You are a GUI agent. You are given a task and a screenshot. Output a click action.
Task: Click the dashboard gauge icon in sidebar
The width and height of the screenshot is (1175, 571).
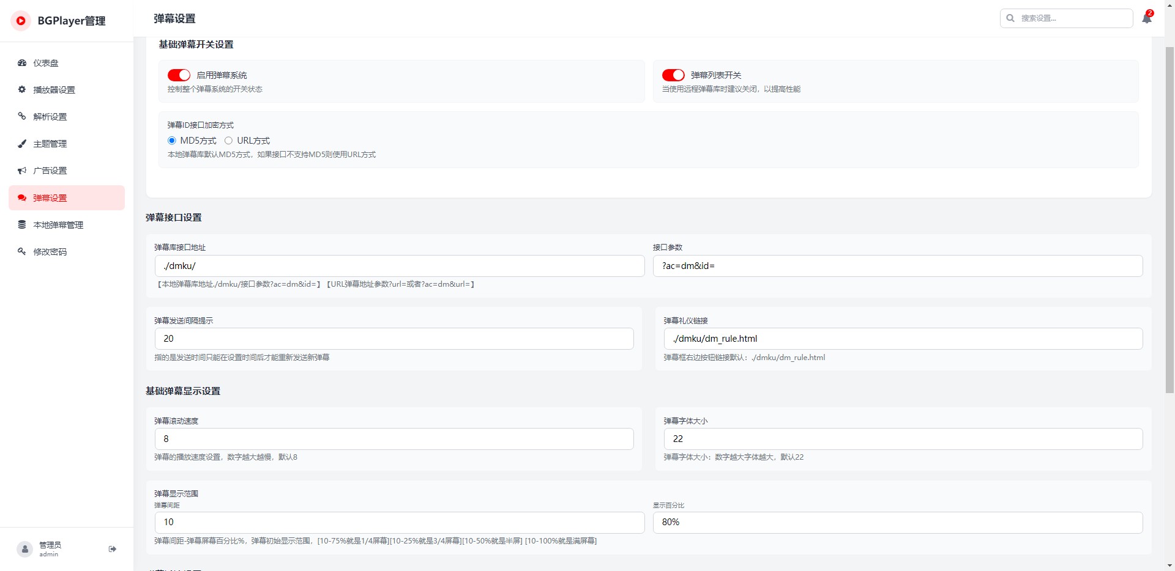coord(22,63)
